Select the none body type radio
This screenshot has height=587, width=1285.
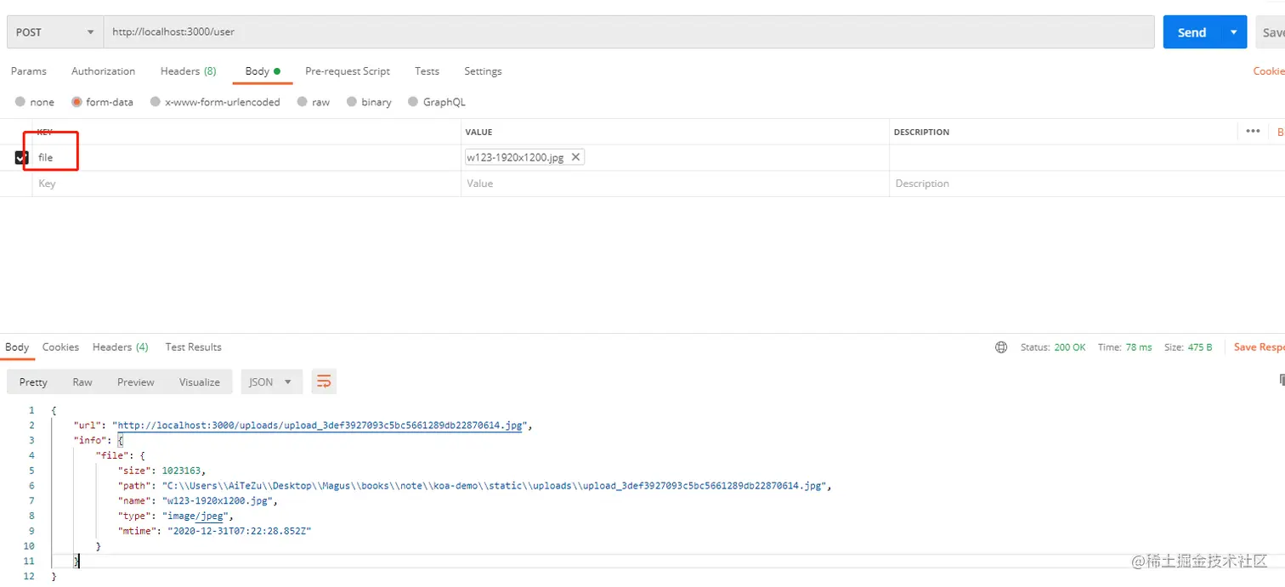click(20, 102)
